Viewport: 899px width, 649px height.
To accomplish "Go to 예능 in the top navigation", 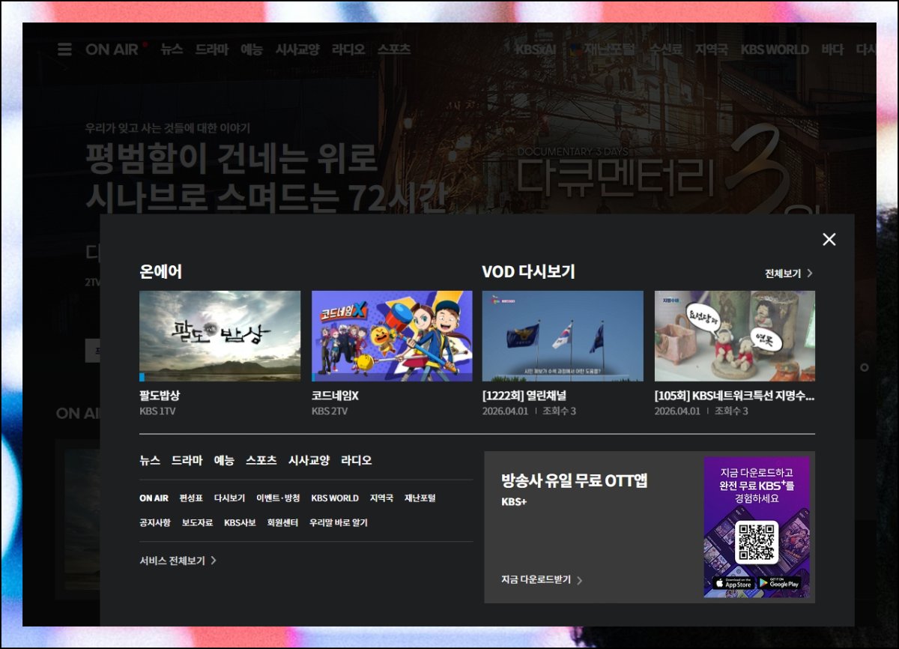I will (252, 49).
